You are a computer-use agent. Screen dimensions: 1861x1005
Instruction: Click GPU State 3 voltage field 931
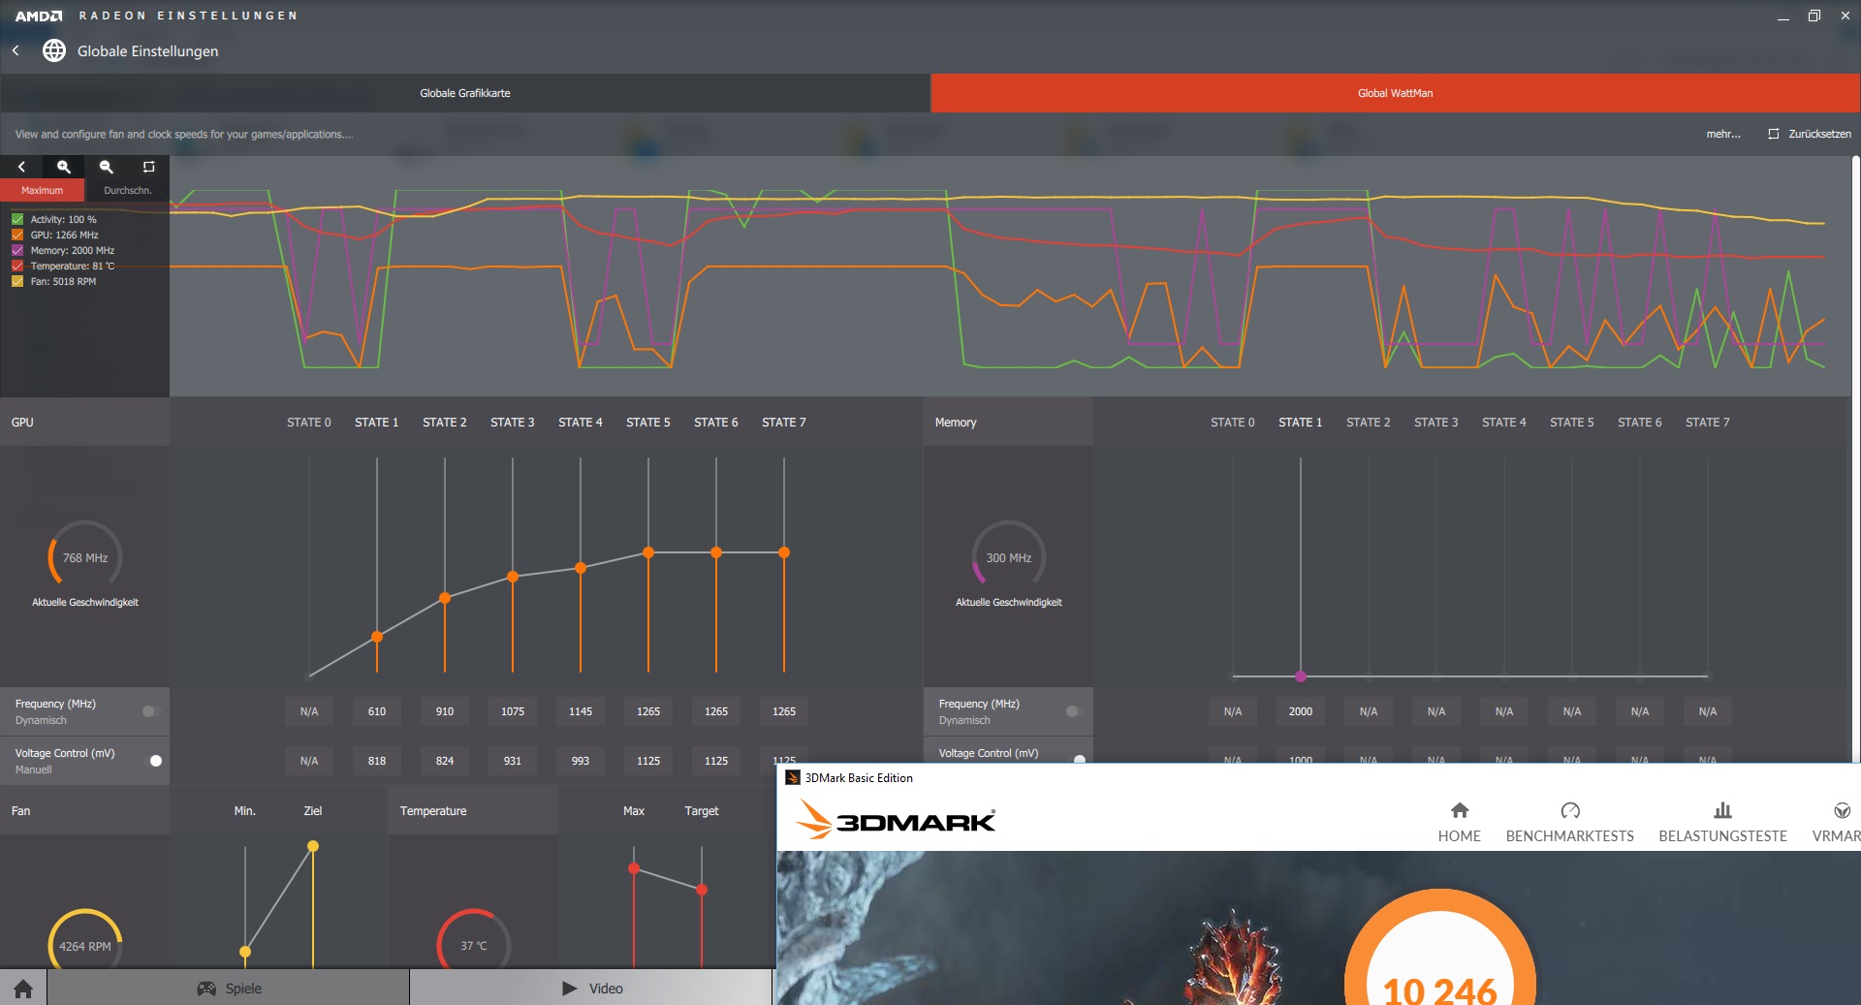point(513,761)
